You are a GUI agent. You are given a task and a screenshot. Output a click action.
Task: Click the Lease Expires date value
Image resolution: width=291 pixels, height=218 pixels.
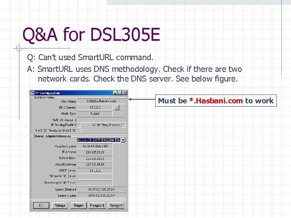[101, 195]
